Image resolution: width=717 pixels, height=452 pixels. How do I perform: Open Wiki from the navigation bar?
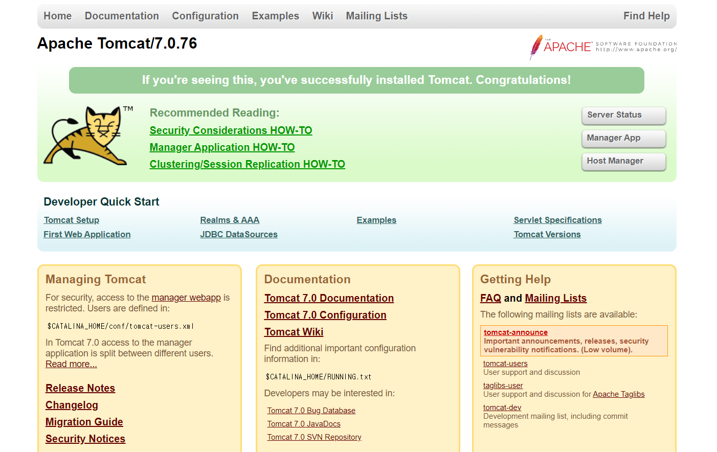[323, 16]
